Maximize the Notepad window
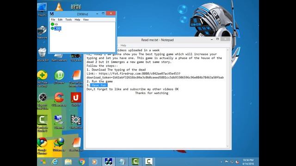 coord(217,39)
